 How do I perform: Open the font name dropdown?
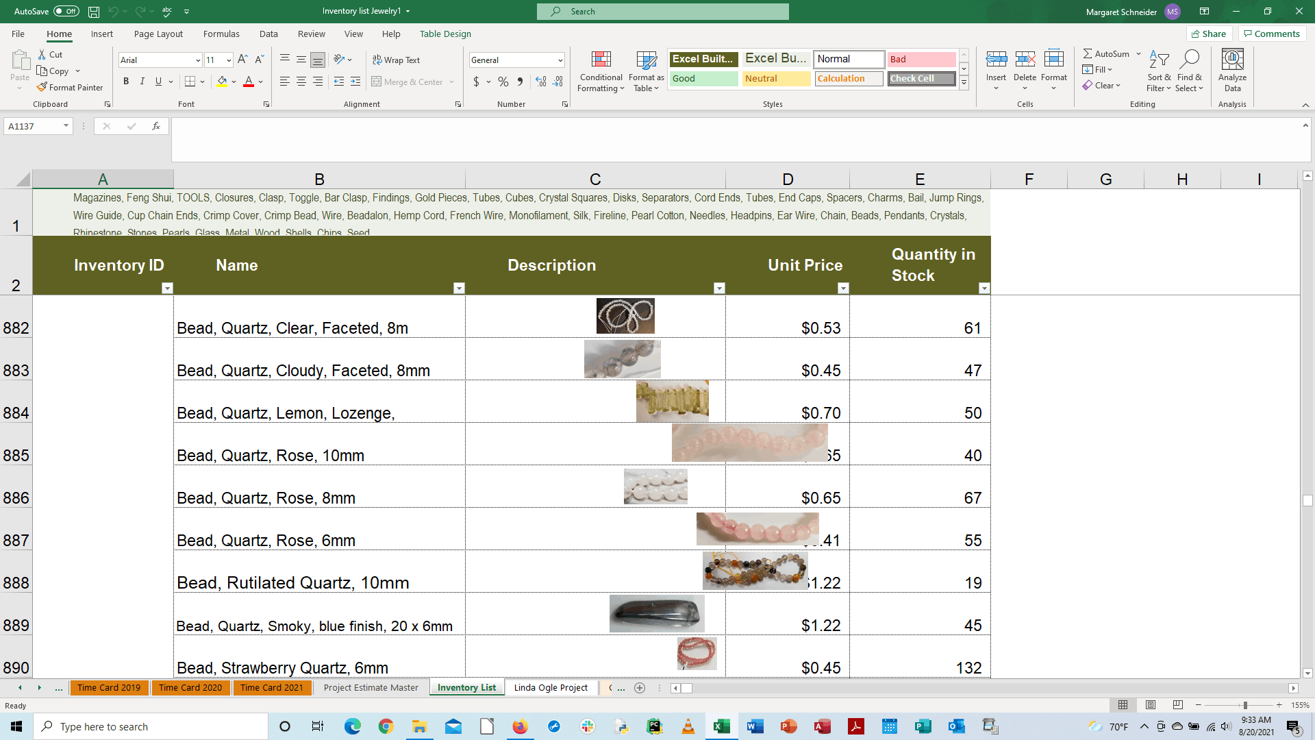click(x=198, y=60)
